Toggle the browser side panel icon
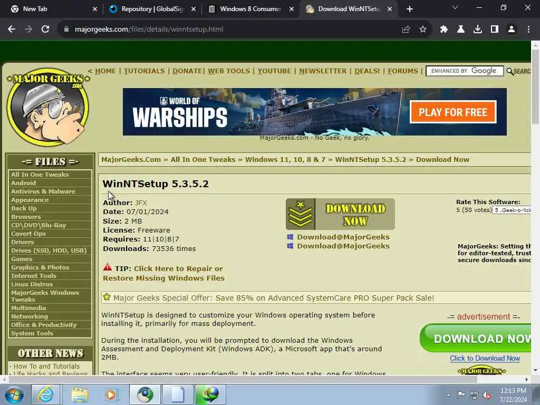This screenshot has height=405, width=540. click(495, 30)
